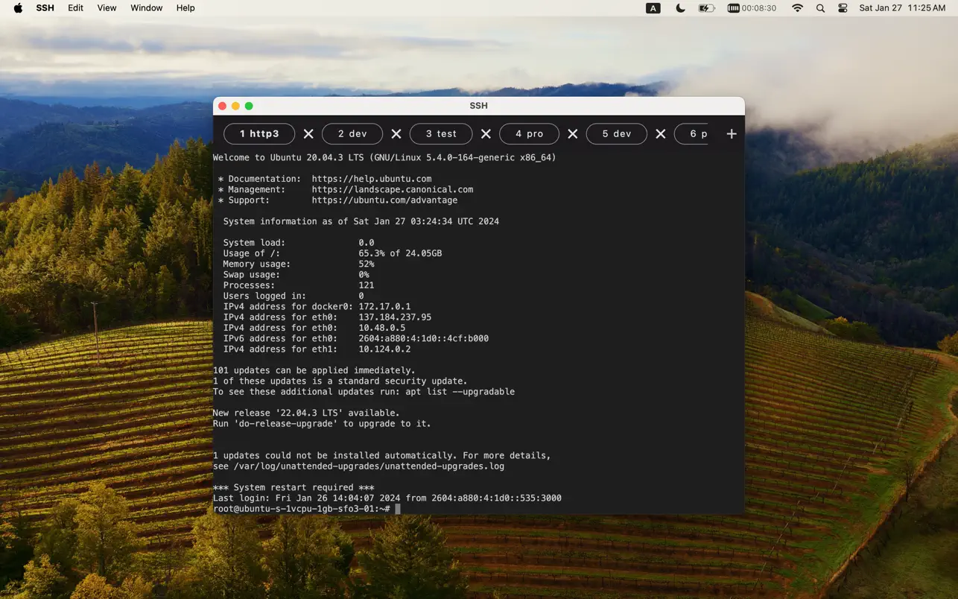958x599 pixels.
Task: Click the terminal prompt cursor
Action: pyautogui.click(x=397, y=508)
